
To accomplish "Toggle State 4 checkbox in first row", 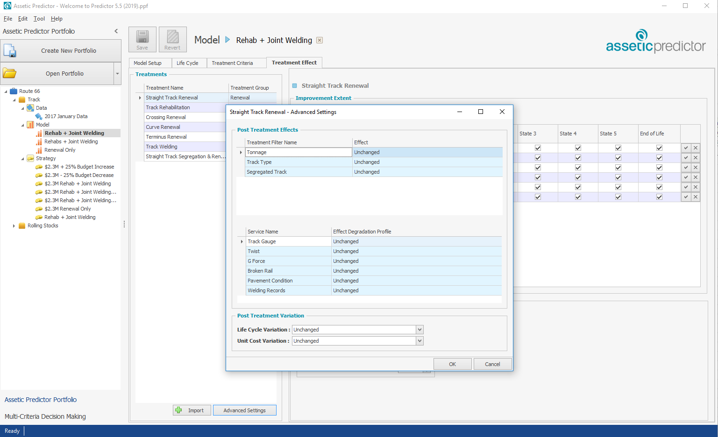I will [x=578, y=148].
